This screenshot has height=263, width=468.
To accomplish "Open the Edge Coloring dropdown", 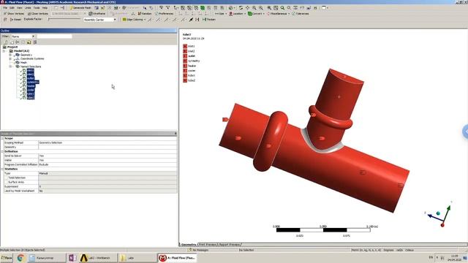I will (134, 20).
